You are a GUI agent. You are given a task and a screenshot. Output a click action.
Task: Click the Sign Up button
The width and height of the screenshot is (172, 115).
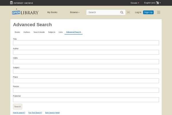(148, 12)
